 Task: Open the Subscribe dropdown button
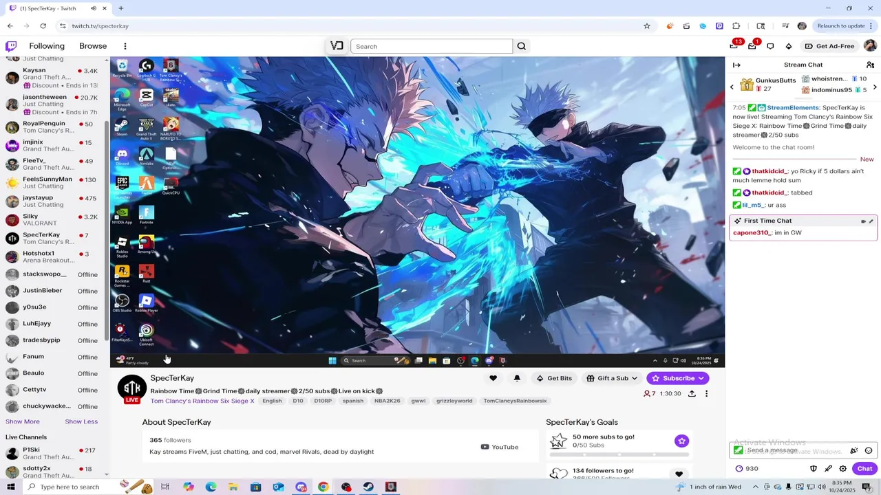[678, 378]
